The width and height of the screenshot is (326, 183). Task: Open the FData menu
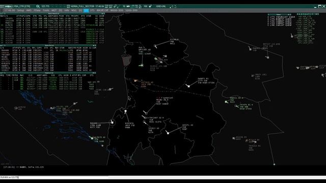[x=37, y=10]
